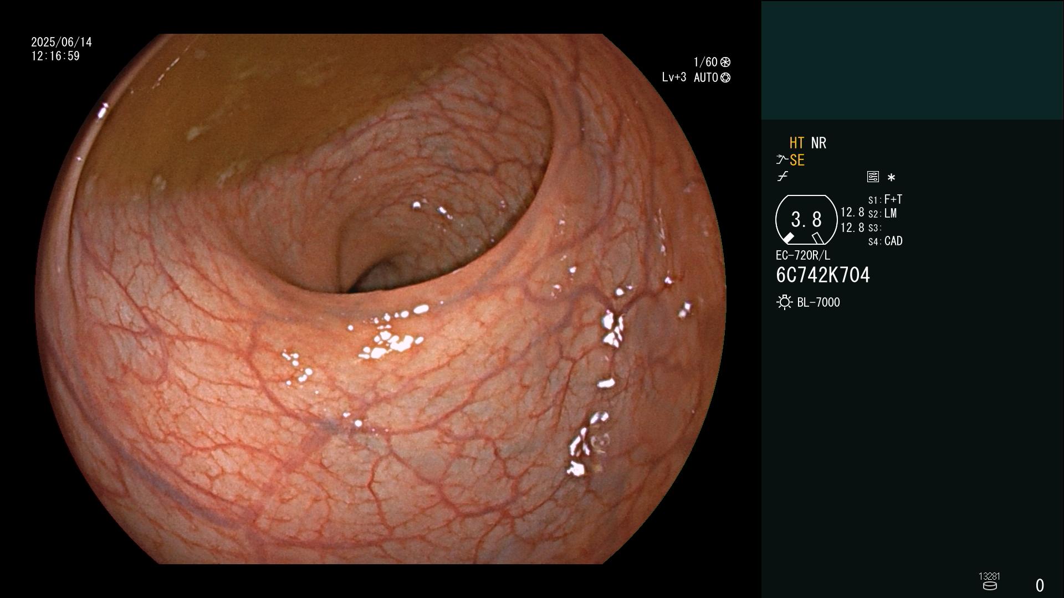Click the teal sub-screen panel
The image size is (1064, 598).
(x=912, y=60)
